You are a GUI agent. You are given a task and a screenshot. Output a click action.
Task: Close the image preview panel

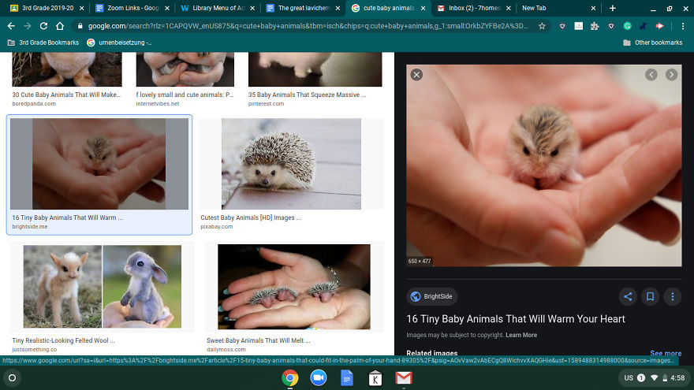(416, 75)
